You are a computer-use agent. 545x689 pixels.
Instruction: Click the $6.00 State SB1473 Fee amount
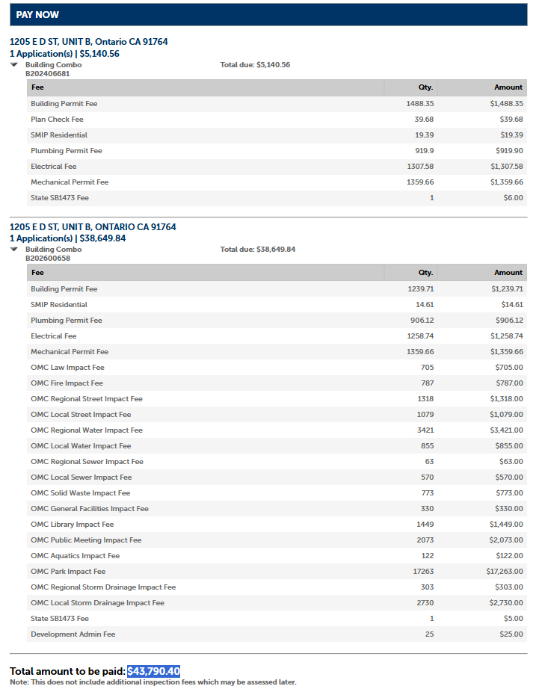(513, 198)
